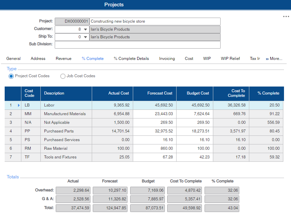Viewport: 291px width, 215px height.
Task: Open the Customer dropdown arrow
Action: 85,30
